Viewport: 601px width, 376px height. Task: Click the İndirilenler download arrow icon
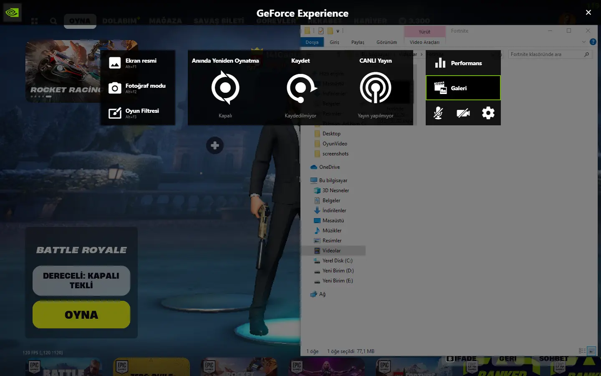[x=317, y=211]
